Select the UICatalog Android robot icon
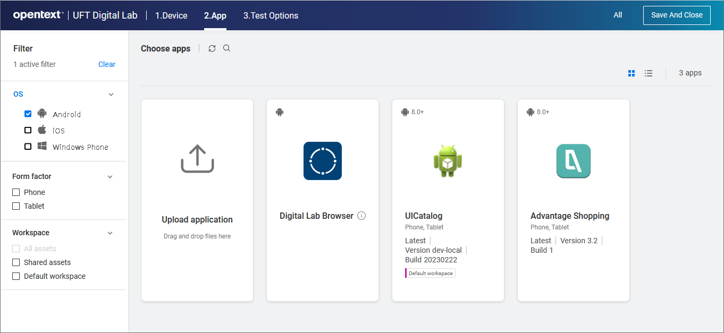 [448, 161]
